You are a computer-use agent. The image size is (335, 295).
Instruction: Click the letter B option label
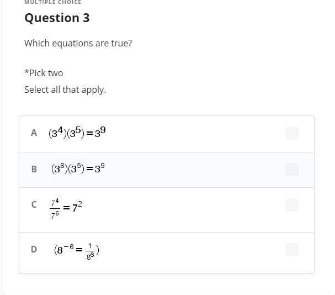coord(34,169)
